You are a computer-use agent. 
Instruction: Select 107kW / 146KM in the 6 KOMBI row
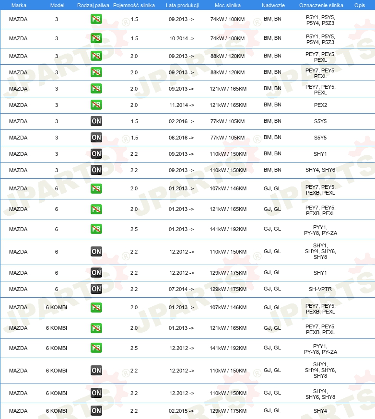[x=228, y=307]
